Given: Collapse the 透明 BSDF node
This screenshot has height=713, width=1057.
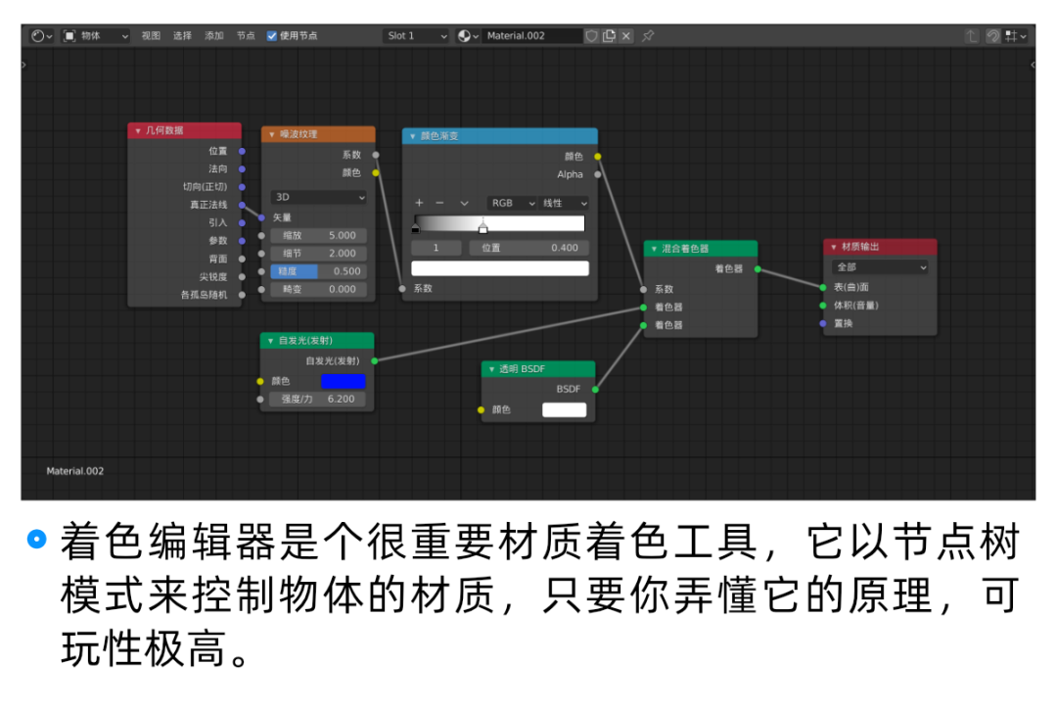Looking at the screenshot, I should pos(491,369).
